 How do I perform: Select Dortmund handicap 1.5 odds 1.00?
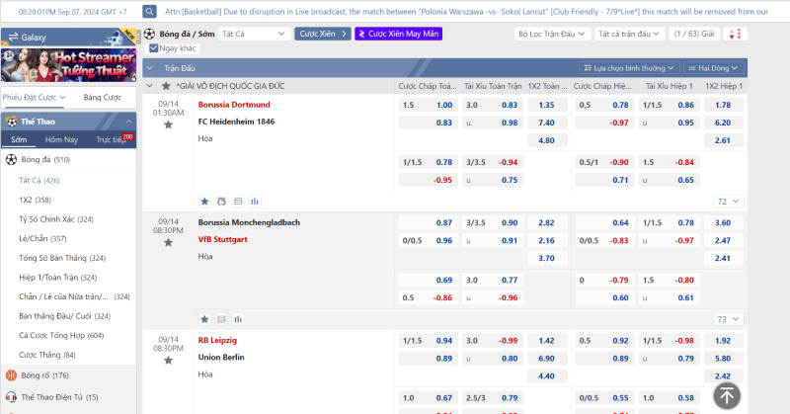[429, 105]
